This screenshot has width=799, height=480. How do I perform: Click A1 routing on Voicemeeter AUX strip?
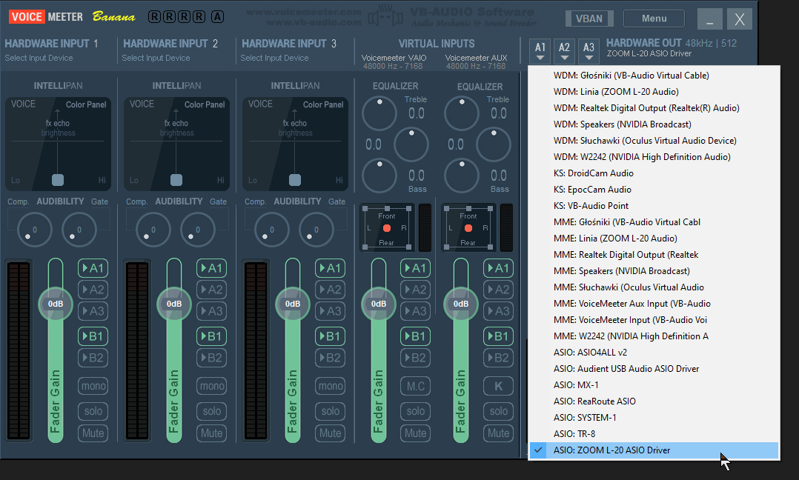pos(498,268)
